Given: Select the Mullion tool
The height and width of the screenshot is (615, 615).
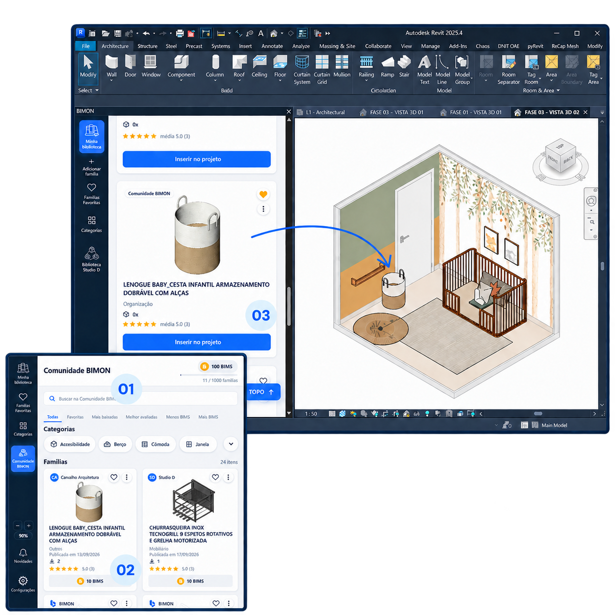Looking at the screenshot, I should click(342, 66).
